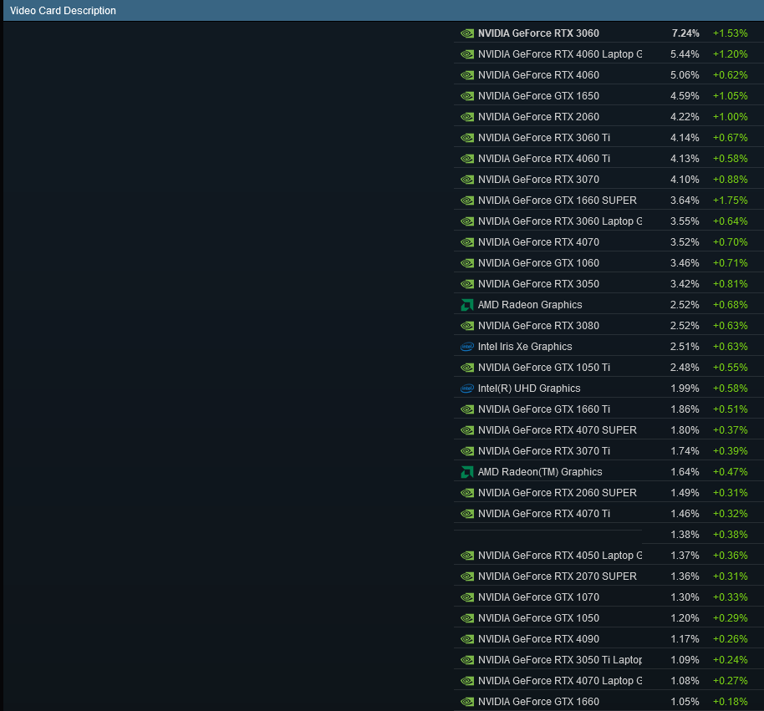Click the +1.75% change for GTX 1660 SUPER
The width and height of the screenshot is (764, 711).
[730, 201]
